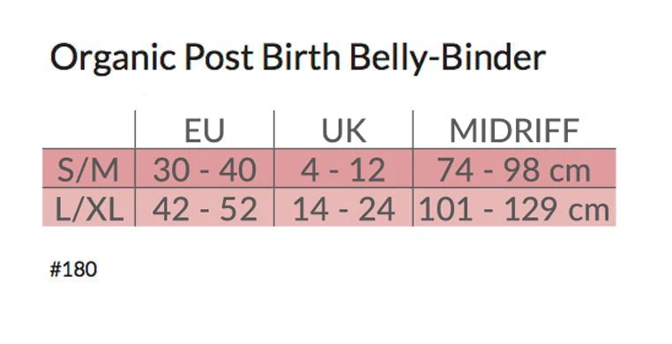Click the 4 - 12 UK size cell
The width and height of the screenshot is (672, 344).
tap(343, 169)
